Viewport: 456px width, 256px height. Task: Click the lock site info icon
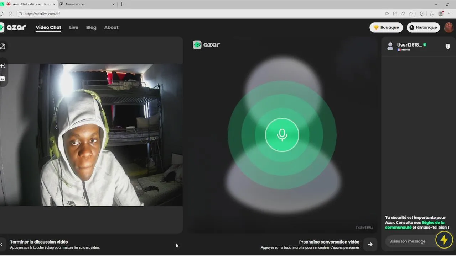click(x=20, y=14)
